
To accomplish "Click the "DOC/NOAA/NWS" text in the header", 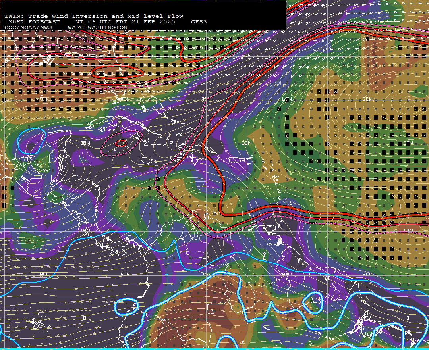I will (x=28, y=28).
